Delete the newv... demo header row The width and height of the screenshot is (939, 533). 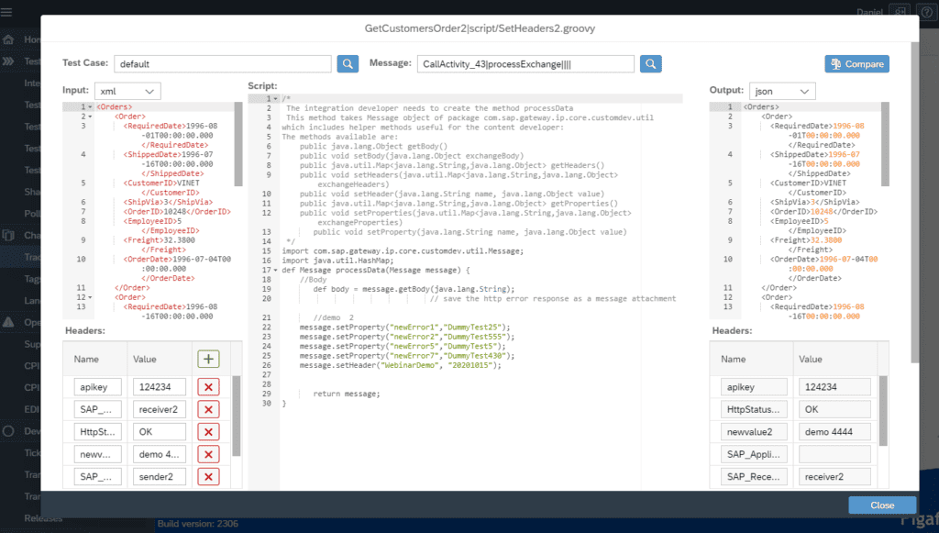[208, 454]
